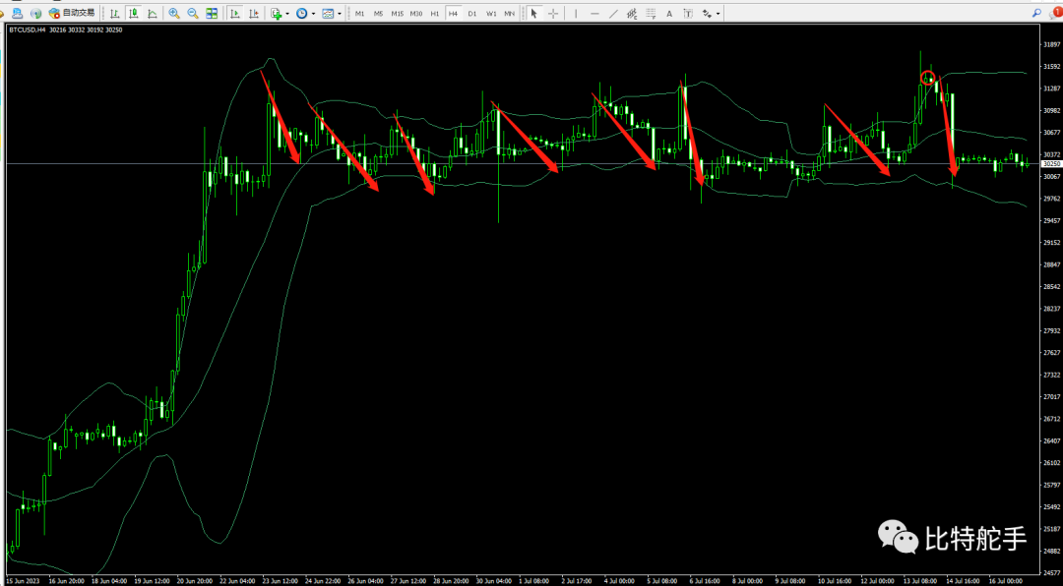
Task: Open the Data Window icon in toolbar
Action: coord(17,13)
